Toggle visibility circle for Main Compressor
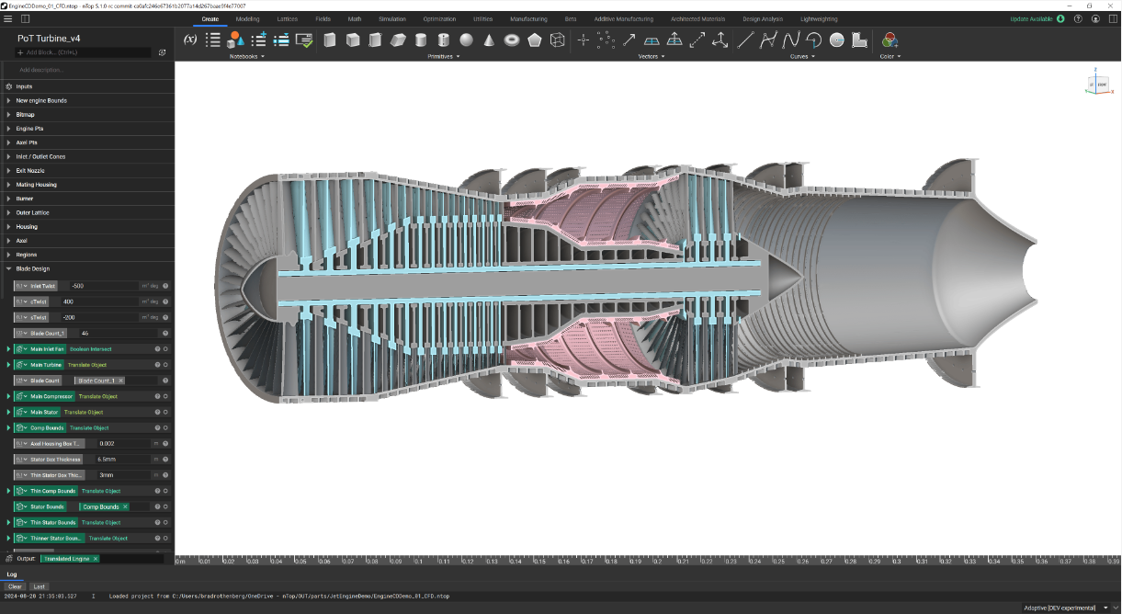The image size is (1122, 614). pos(165,396)
